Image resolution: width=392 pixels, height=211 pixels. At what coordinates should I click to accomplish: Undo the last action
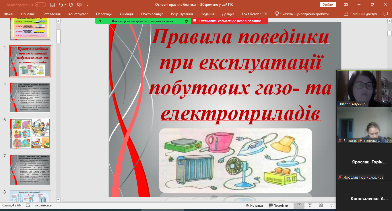[61, 5]
